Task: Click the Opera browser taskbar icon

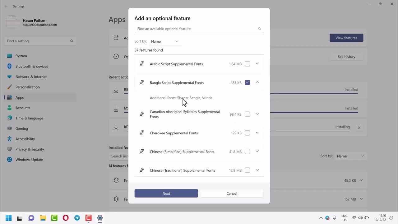Action: point(66,218)
